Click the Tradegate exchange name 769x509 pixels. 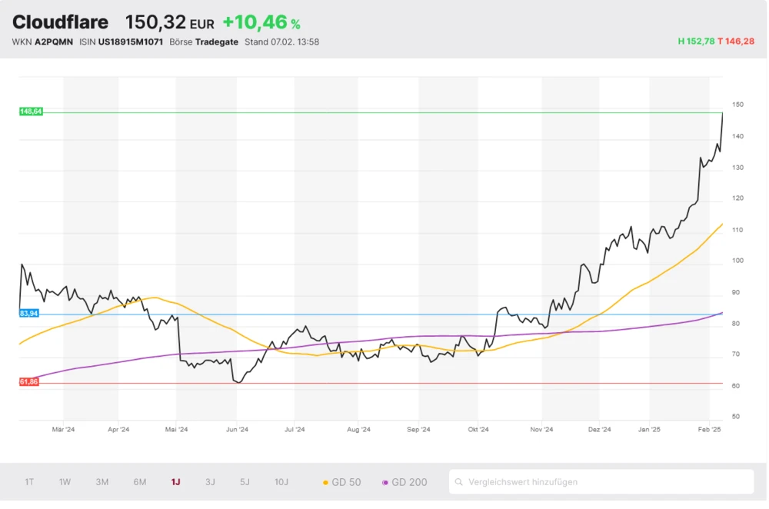click(216, 42)
